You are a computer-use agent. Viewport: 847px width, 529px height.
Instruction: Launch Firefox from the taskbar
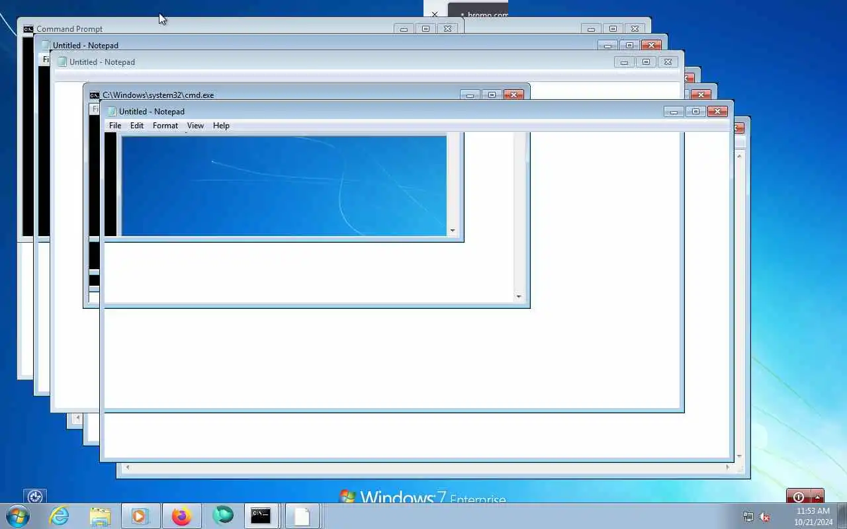pos(181,516)
